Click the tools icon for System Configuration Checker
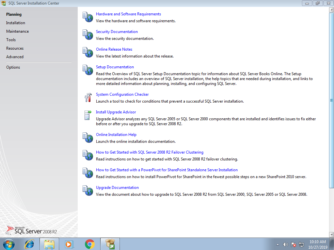Image resolution: width=334 pixels, height=250 pixels. tap(88, 98)
